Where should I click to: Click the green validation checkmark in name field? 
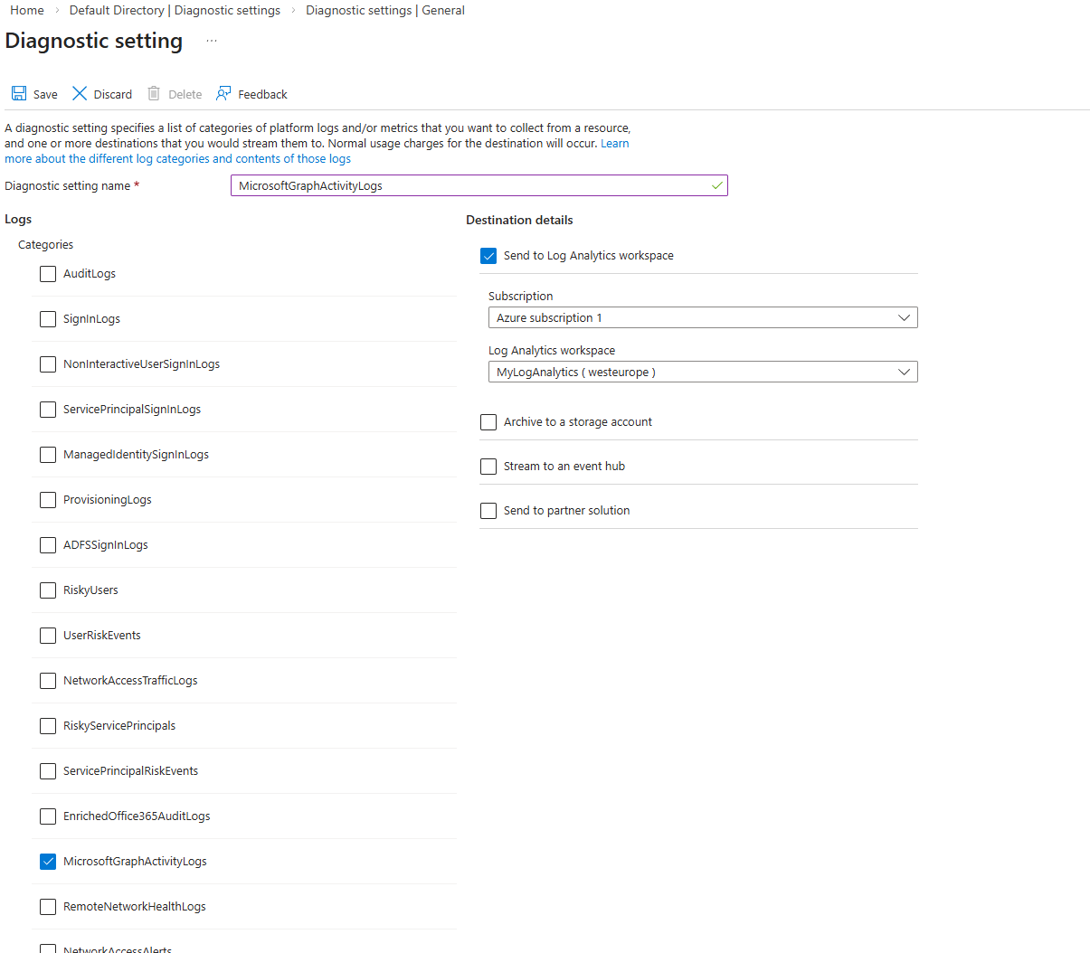tap(716, 185)
